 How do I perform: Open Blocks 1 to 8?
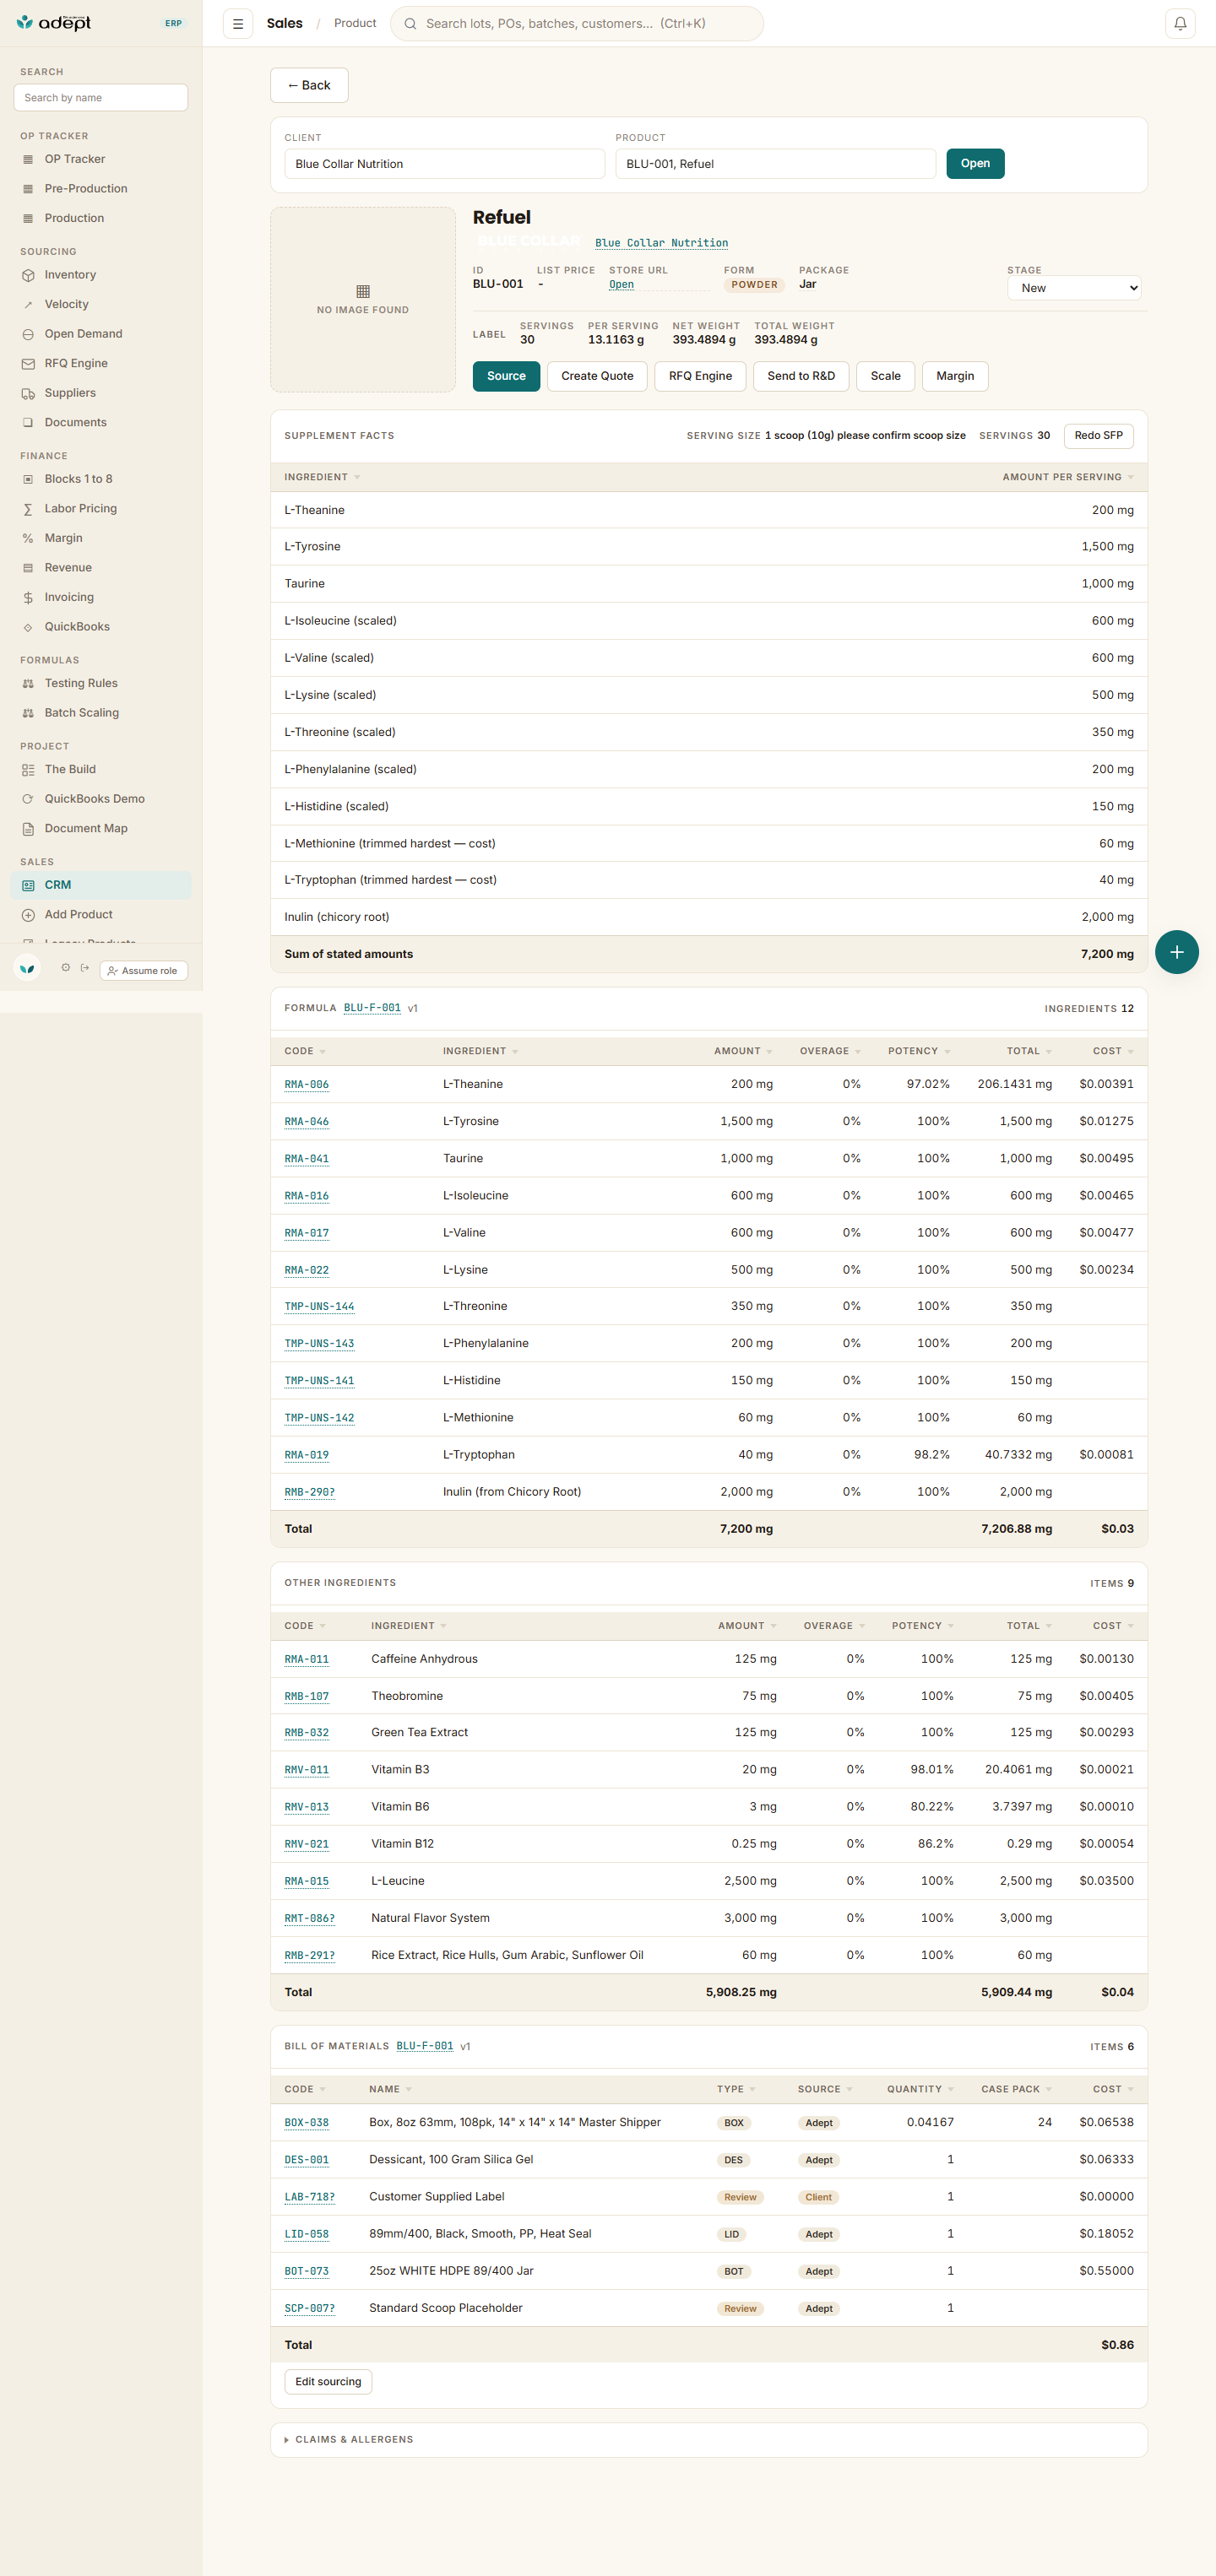100,479
